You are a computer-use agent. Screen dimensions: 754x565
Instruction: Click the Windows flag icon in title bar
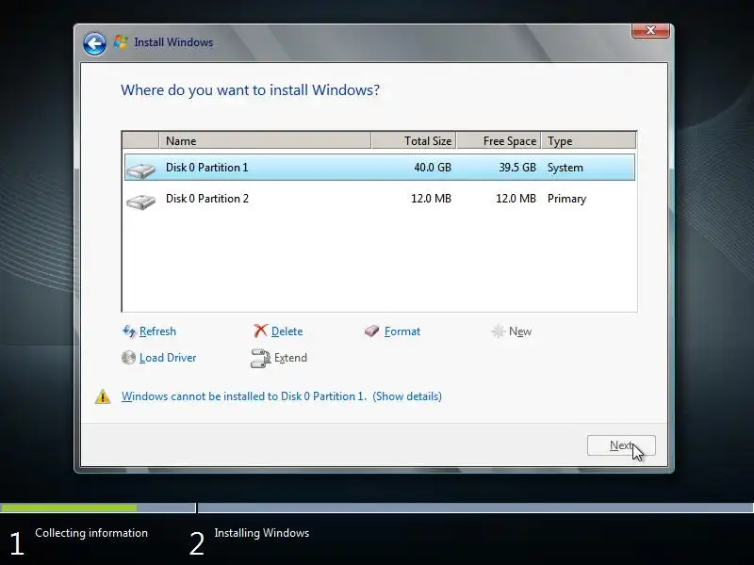(121, 42)
